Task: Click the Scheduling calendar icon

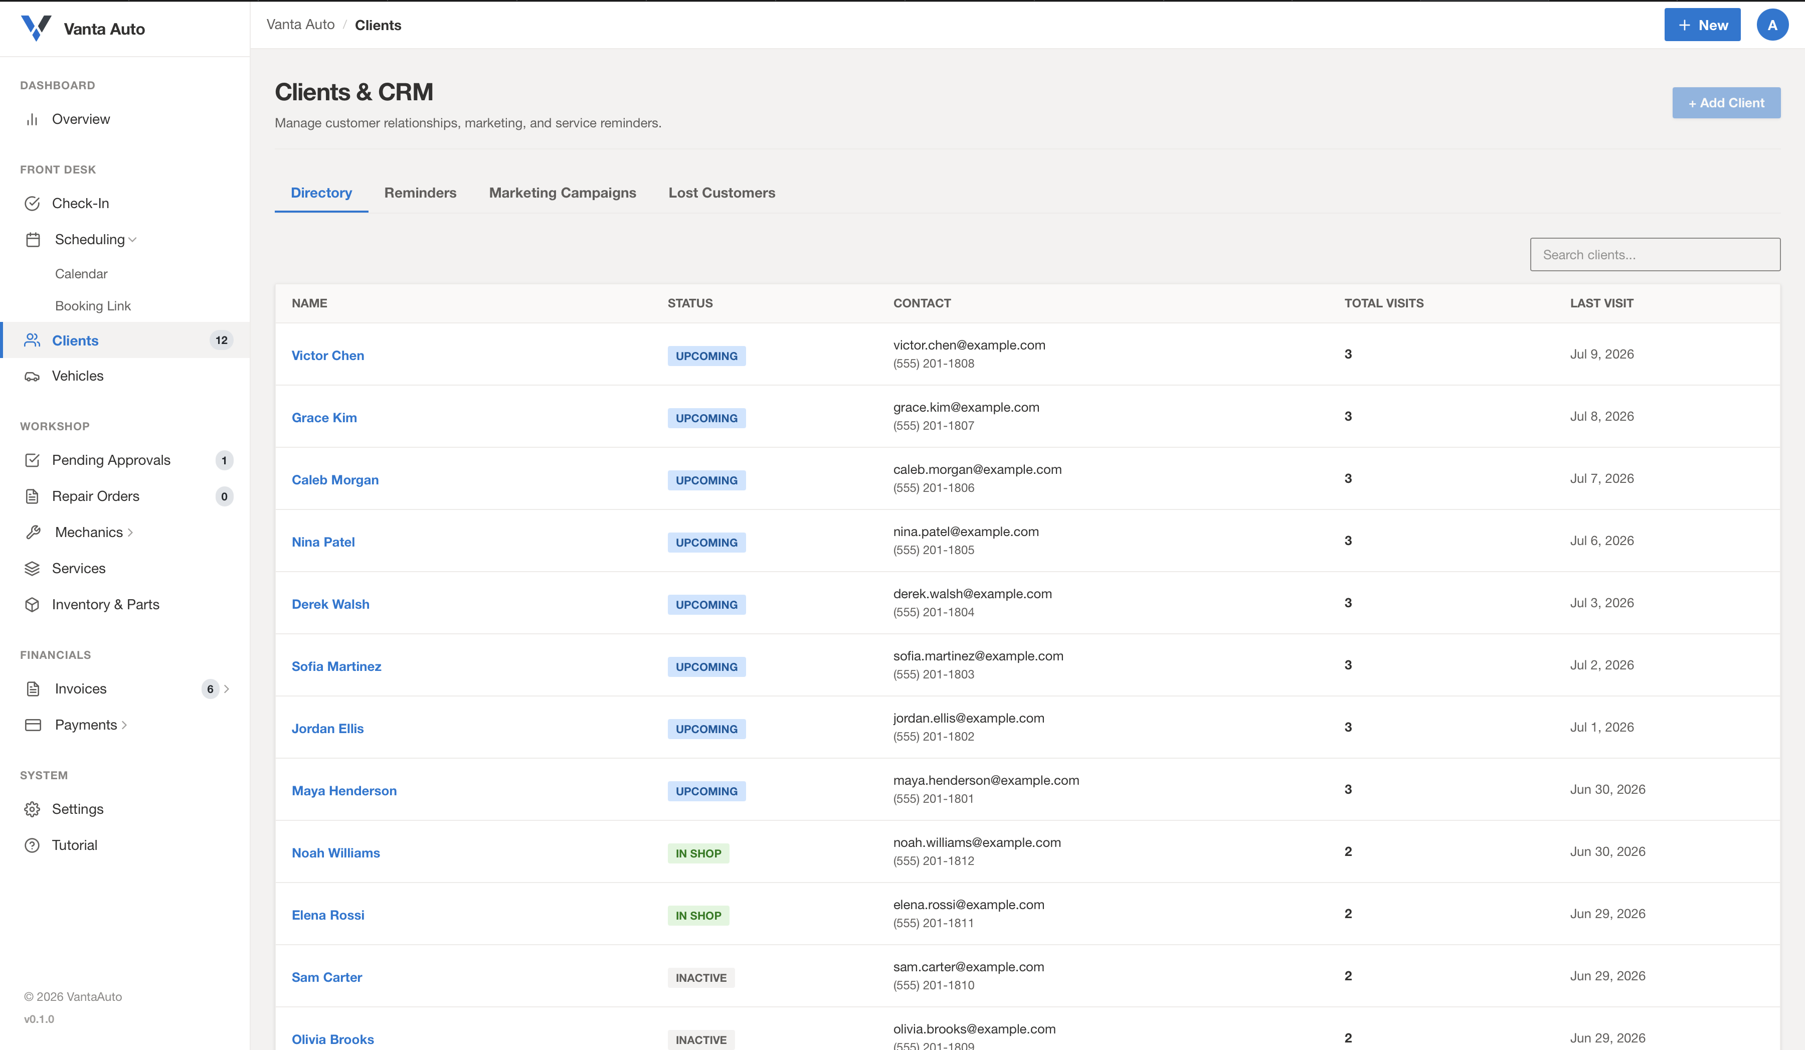Action: click(33, 239)
